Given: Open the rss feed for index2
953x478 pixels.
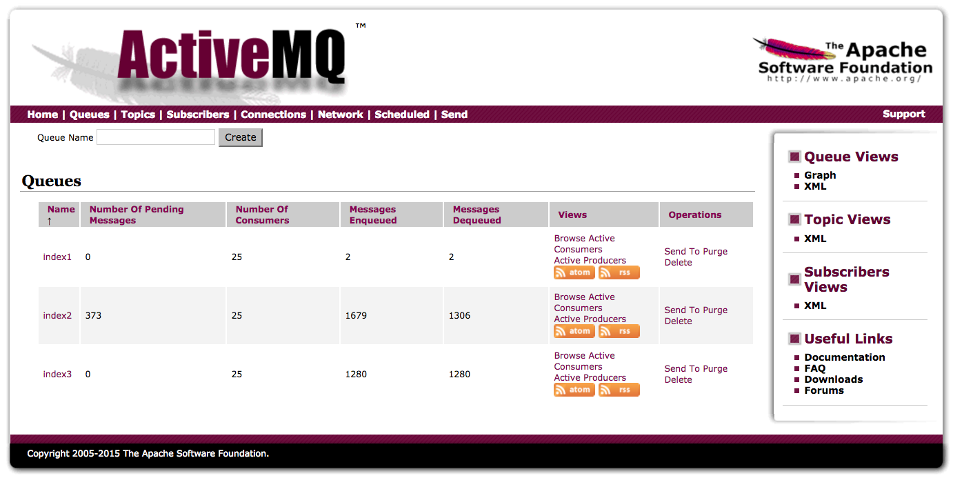Looking at the screenshot, I should click(619, 331).
